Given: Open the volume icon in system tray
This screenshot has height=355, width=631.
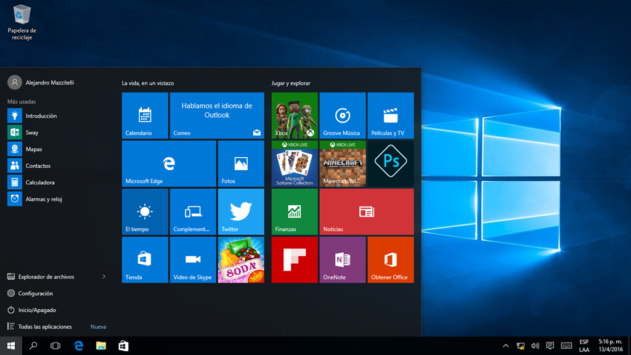Looking at the screenshot, I should tap(534, 346).
